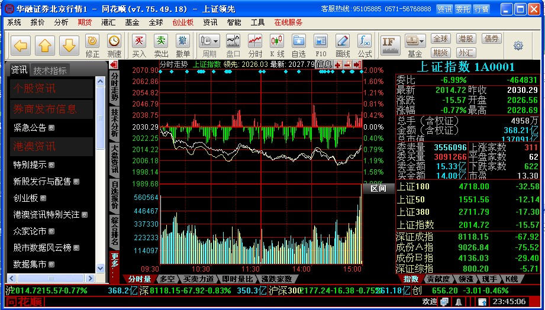Click the 委托 button in title bar
The width and height of the screenshot is (545, 310).
[x=463, y=9]
